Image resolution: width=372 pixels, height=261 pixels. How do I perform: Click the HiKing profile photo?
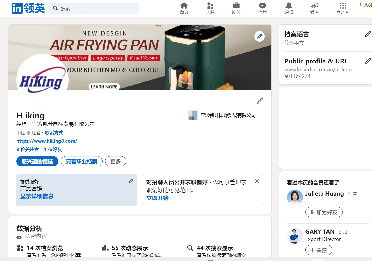tap(42, 80)
